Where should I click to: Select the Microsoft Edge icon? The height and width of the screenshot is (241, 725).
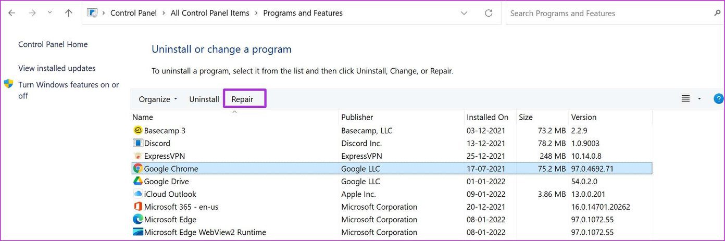[x=138, y=220]
